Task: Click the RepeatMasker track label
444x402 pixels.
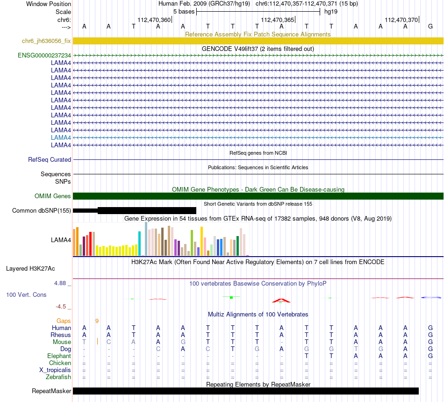Action: pyautogui.click(x=51, y=391)
